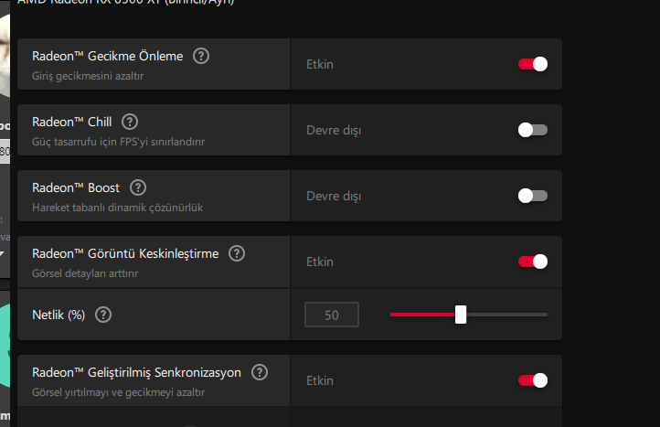Image resolution: width=660 pixels, height=427 pixels.
Task: Click the Radeon Boost question mark icon
Action: [x=138, y=187]
